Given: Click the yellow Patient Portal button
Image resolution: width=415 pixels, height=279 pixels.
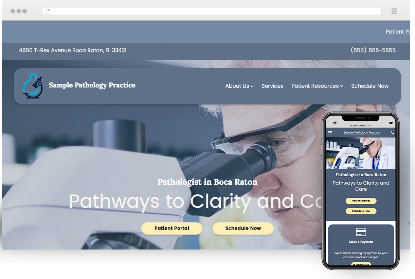Looking at the screenshot, I should click(172, 228).
